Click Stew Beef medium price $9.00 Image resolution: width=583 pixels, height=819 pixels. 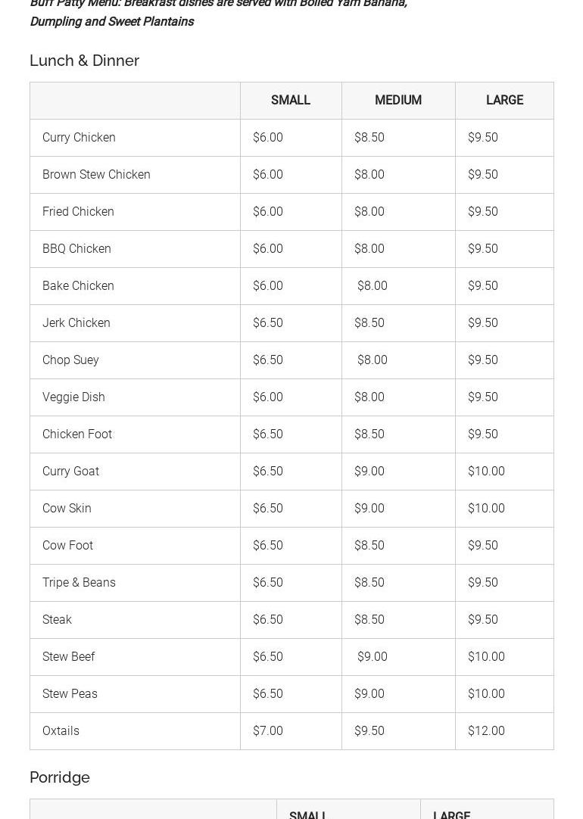372,656
